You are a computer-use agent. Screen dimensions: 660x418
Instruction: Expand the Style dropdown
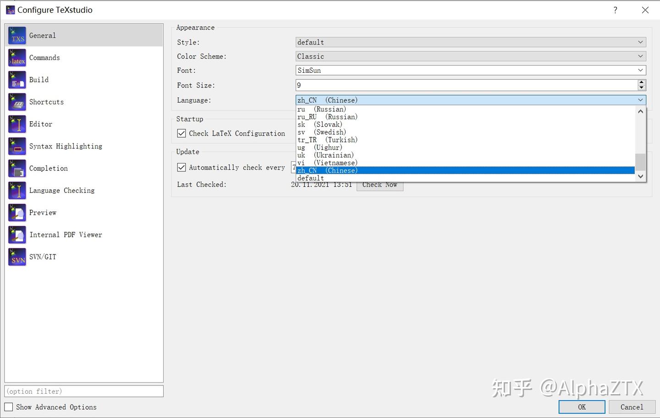(471, 42)
